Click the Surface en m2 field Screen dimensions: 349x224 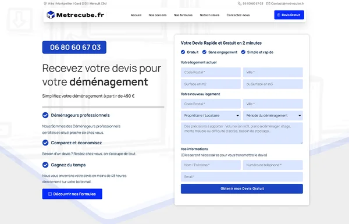click(211, 84)
